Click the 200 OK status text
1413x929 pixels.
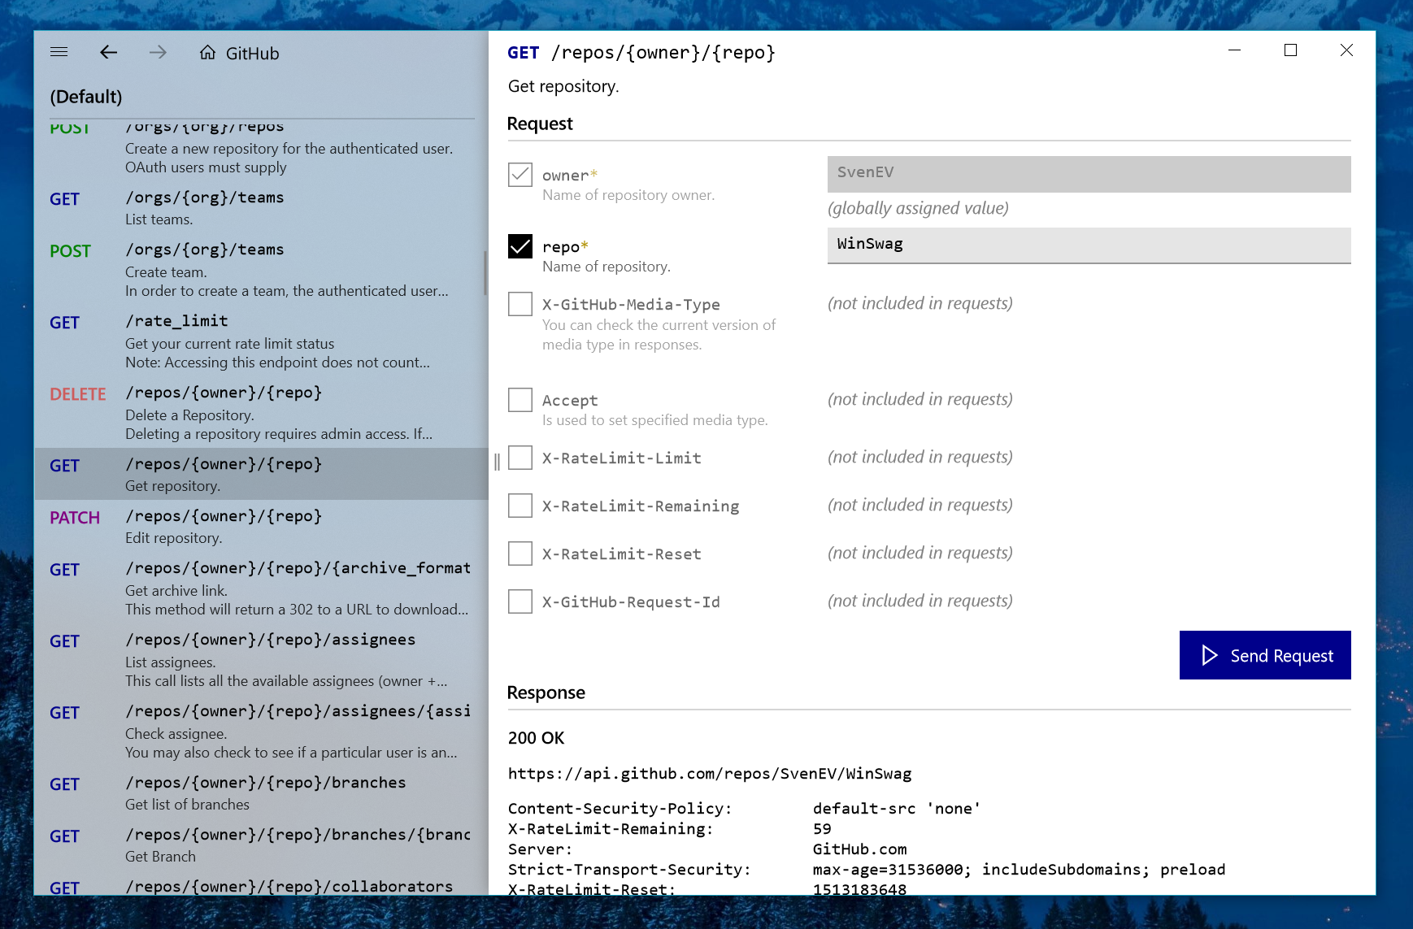pos(536,738)
